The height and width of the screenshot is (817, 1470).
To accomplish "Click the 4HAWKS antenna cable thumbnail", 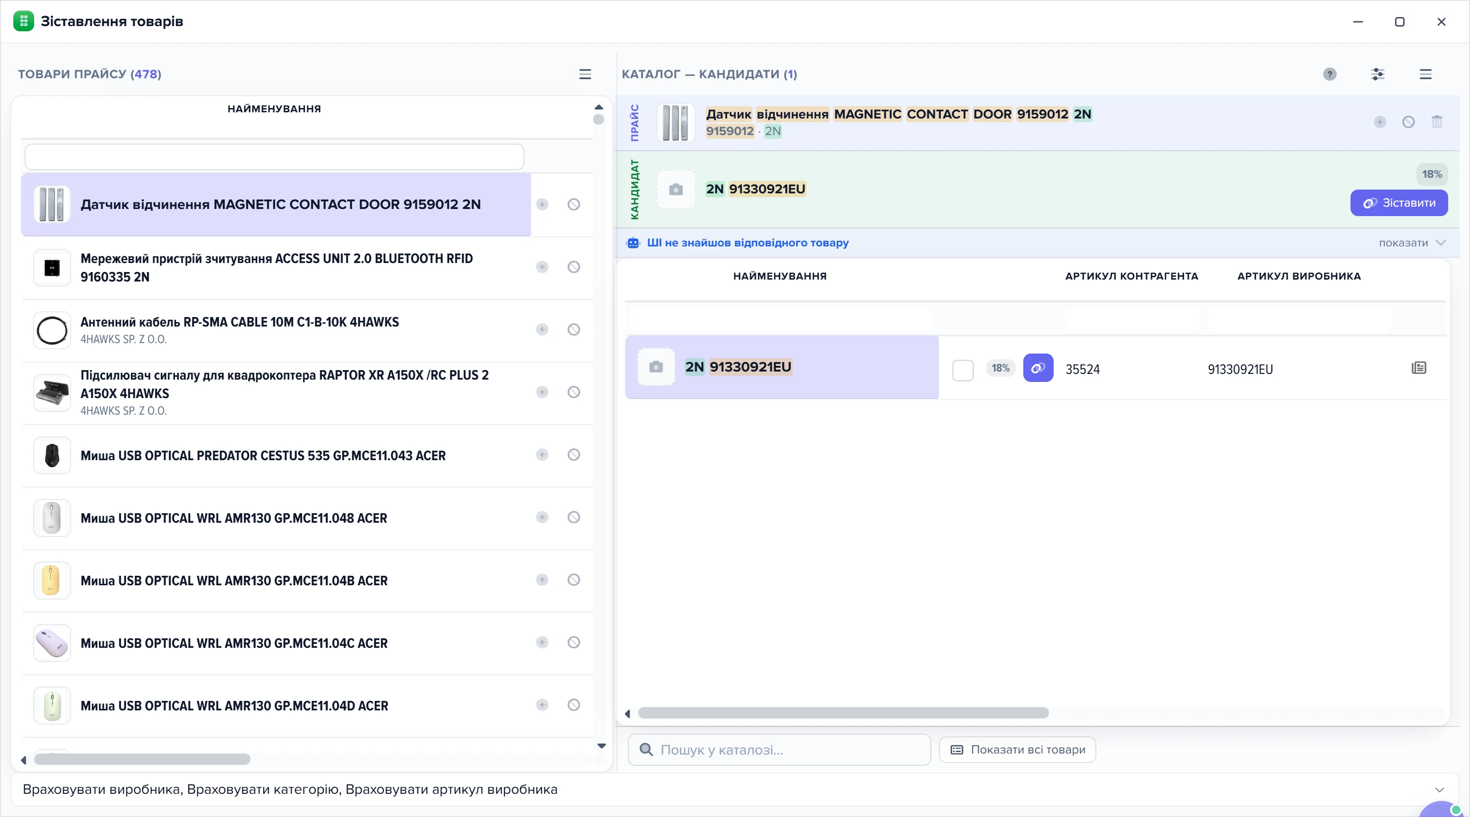I will point(52,330).
